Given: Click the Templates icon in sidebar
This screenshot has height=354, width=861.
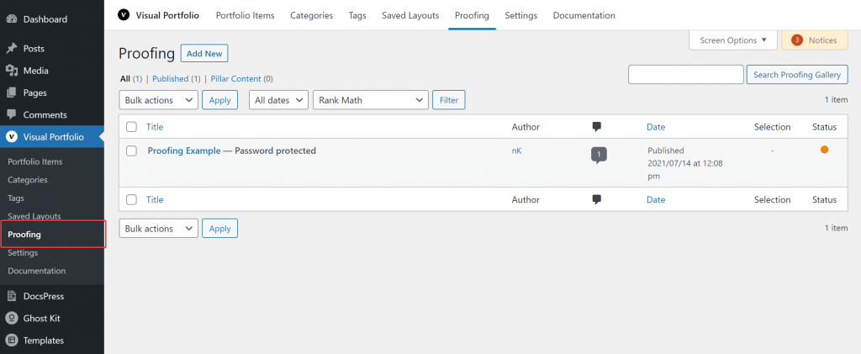Looking at the screenshot, I should tap(12, 341).
